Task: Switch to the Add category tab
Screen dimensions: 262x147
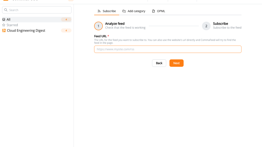Action: (x=134, y=11)
